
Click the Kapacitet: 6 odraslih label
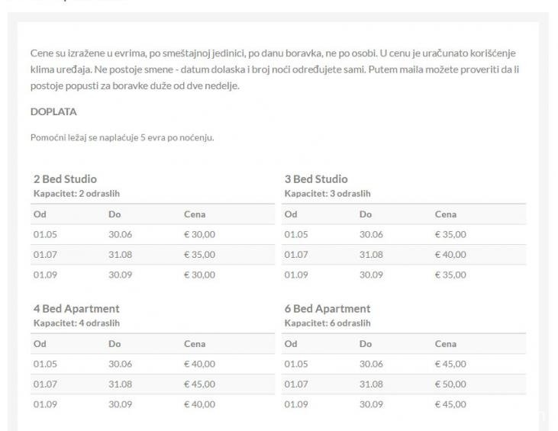point(327,323)
